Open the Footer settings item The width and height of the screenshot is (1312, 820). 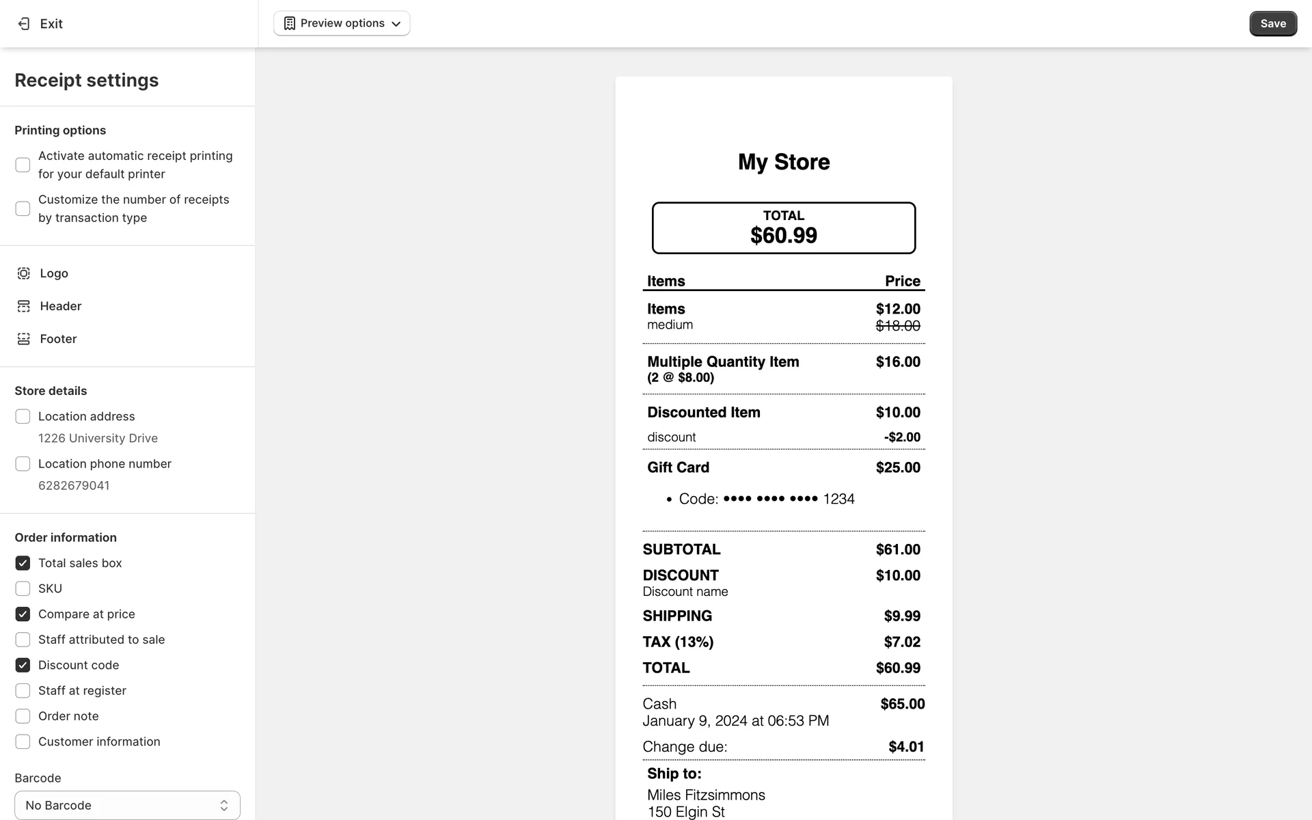pos(58,339)
